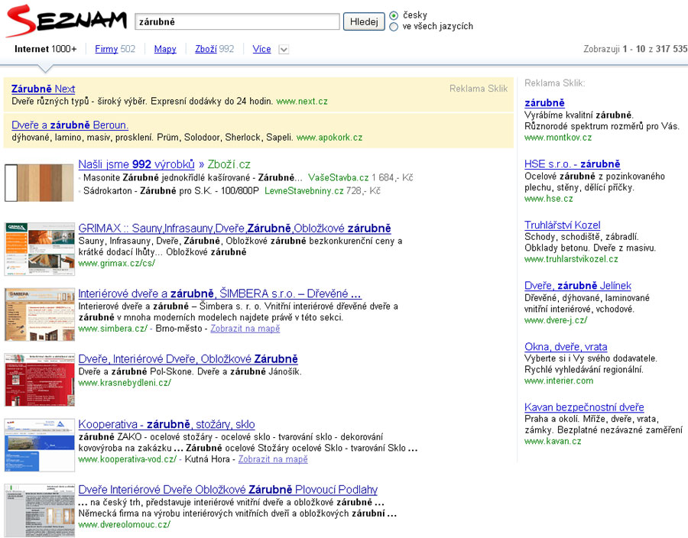Open Masonite Zárubně jednokřídlé kašírované product

[193, 177]
